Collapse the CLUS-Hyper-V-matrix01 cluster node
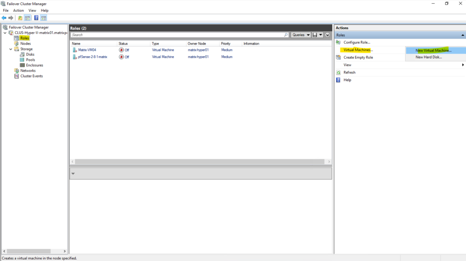Viewport: 466px width, 261px height. point(5,33)
